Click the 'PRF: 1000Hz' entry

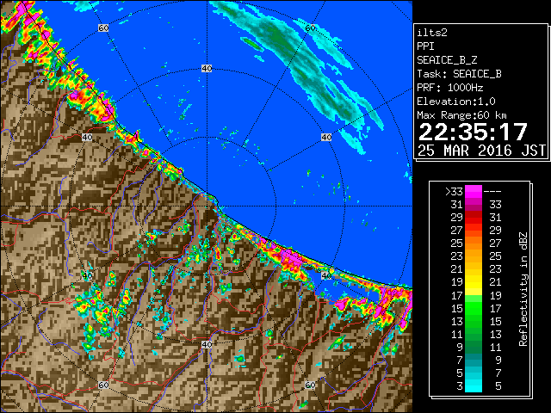coord(449,88)
